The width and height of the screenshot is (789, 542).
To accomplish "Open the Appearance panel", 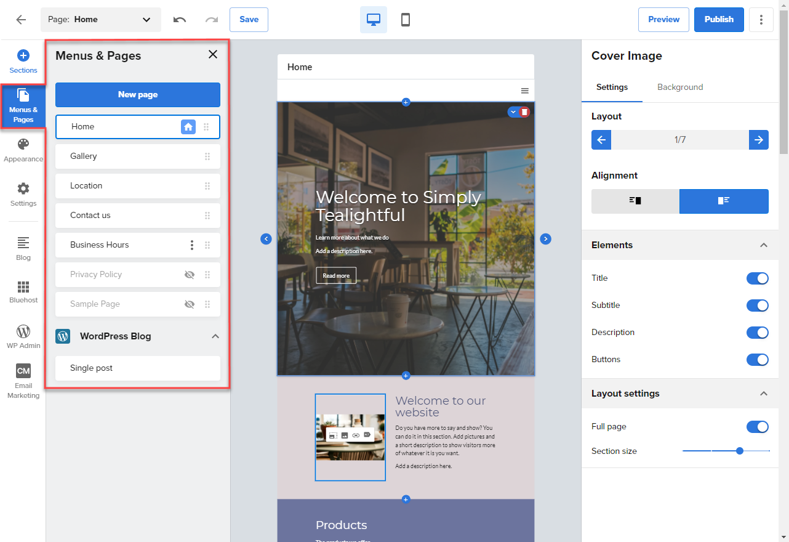I will point(23,150).
